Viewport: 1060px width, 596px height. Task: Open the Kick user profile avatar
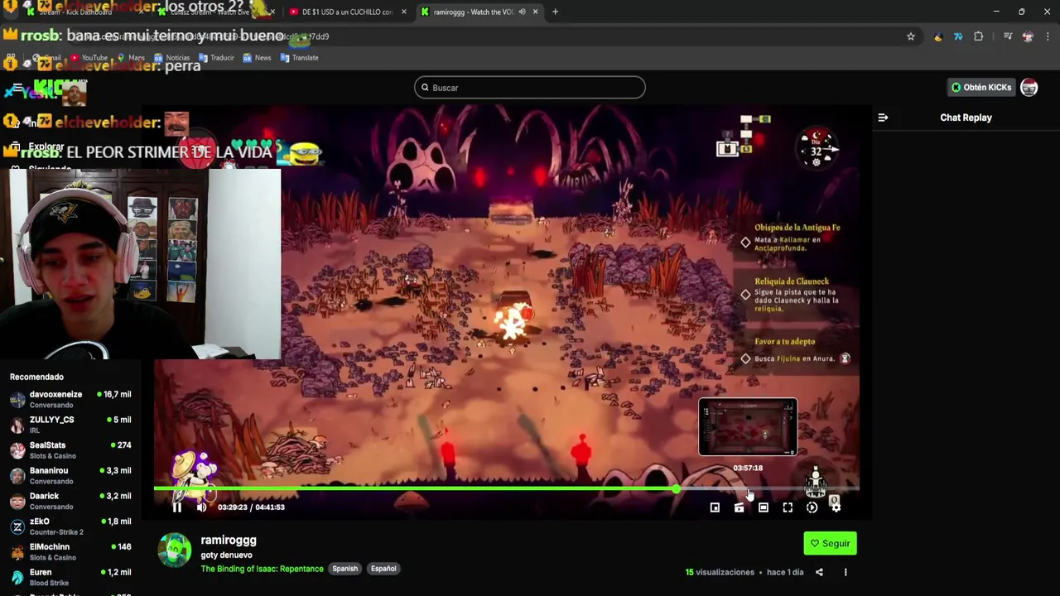click(x=1029, y=87)
